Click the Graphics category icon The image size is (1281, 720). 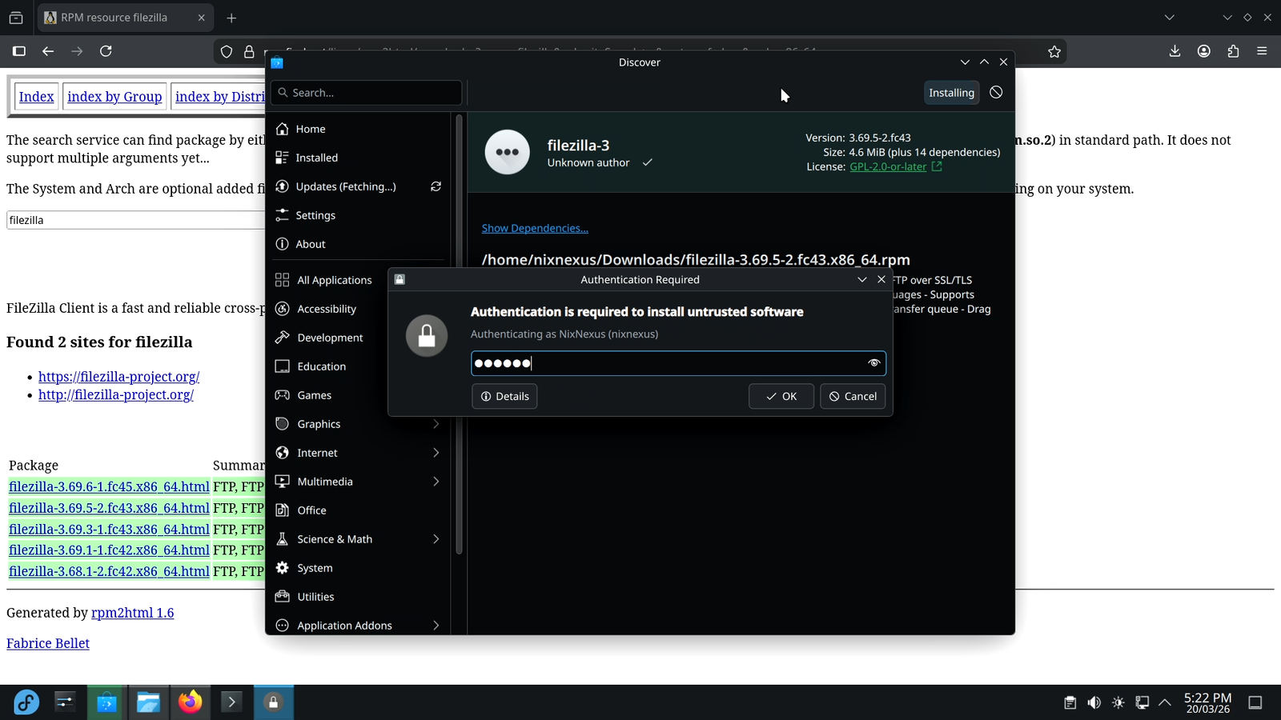click(x=282, y=424)
